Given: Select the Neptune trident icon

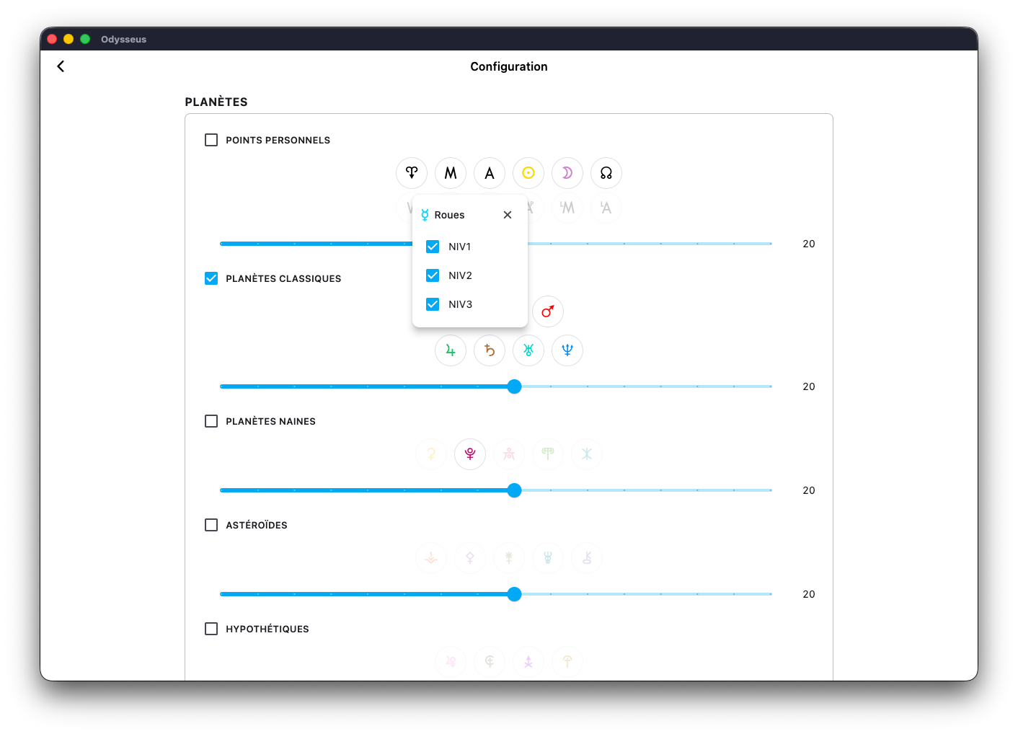Looking at the screenshot, I should click(567, 350).
